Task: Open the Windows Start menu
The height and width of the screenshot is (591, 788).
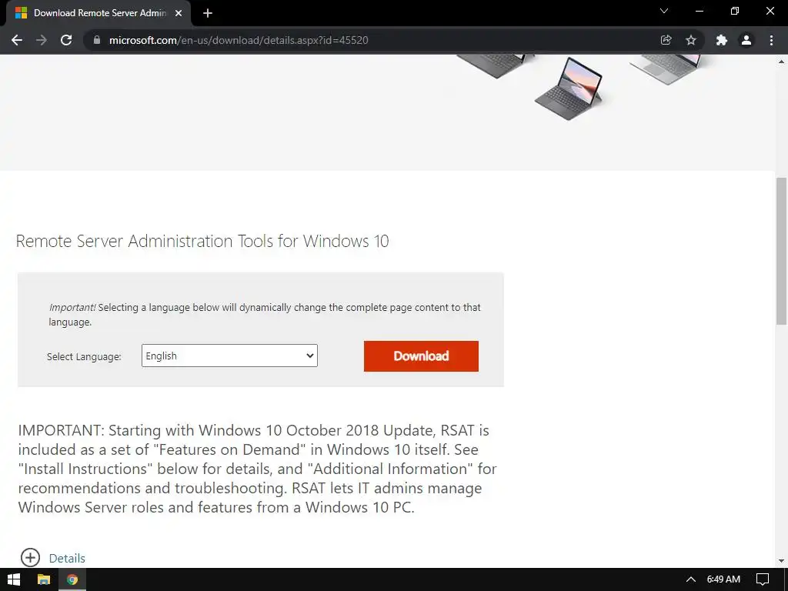Action: coord(14,579)
